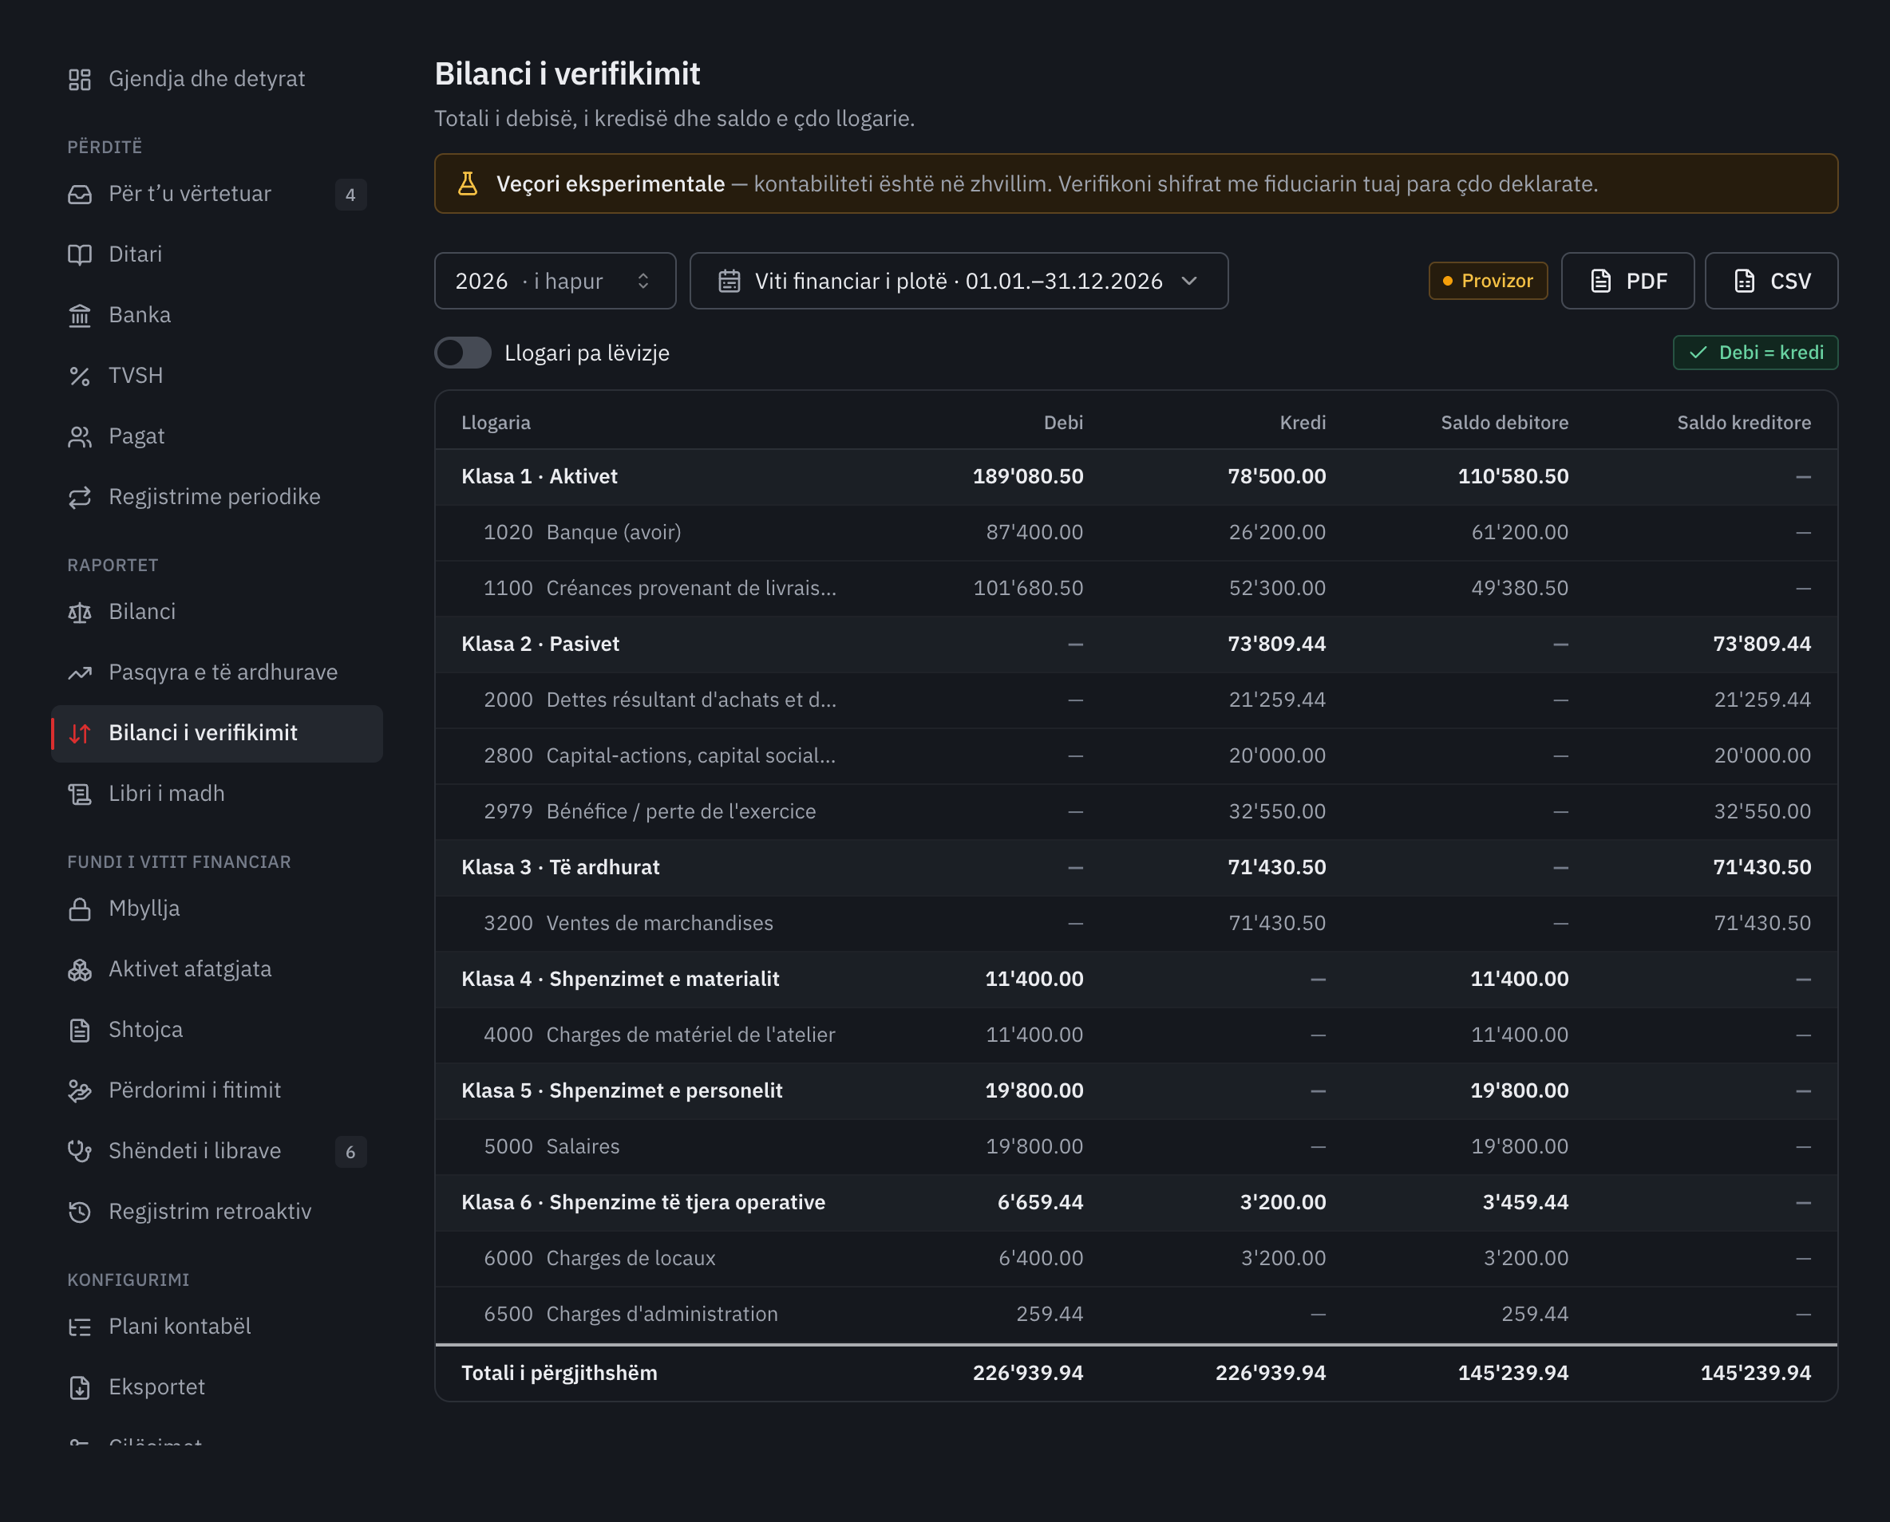Open account row 1020 Banque (avoir)
The width and height of the screenshot is (1890, 1522).
(x=1136, y=532)
